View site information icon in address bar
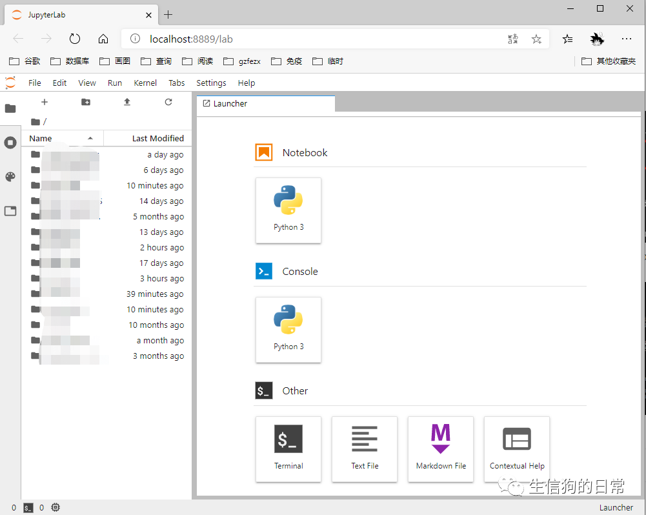 pos(135,39)
